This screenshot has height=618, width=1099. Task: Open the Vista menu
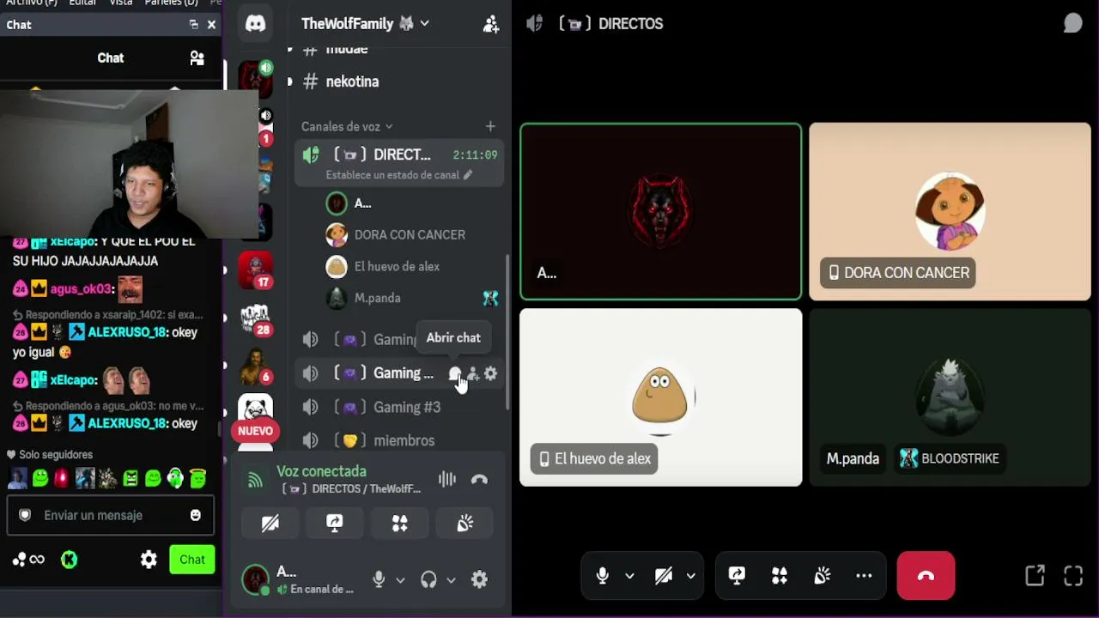pyautogui.click(x=121, y=3)
